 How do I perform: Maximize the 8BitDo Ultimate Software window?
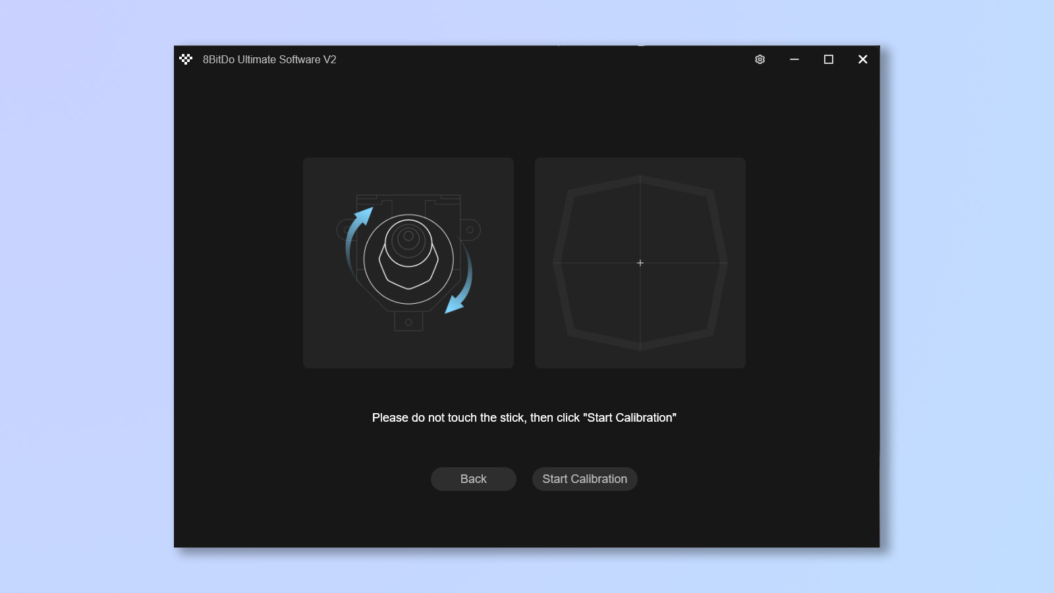coord(829,59)
